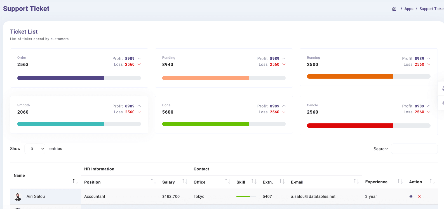The height and width of the screenshot is (209, 444).
Task: Sort table by Name column arrows
Action: coord(75,181)
